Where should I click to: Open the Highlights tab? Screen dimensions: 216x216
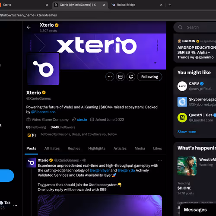97,149
